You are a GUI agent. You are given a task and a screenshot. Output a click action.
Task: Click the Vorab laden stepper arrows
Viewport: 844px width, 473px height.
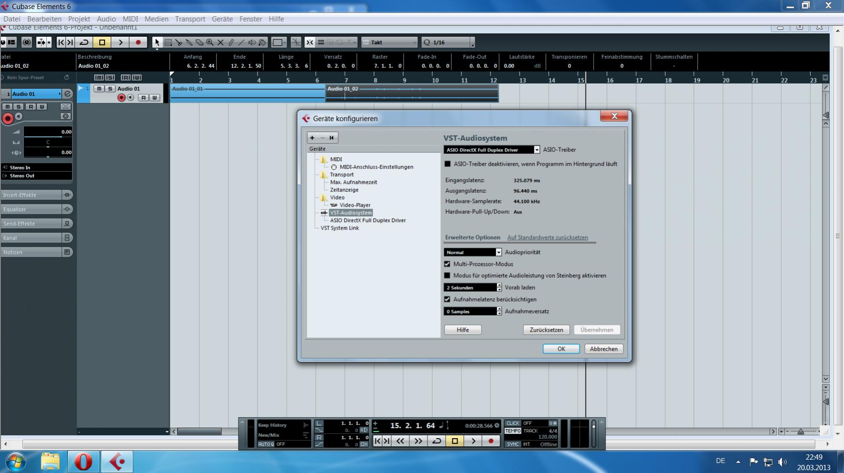[x=499, y=287]
